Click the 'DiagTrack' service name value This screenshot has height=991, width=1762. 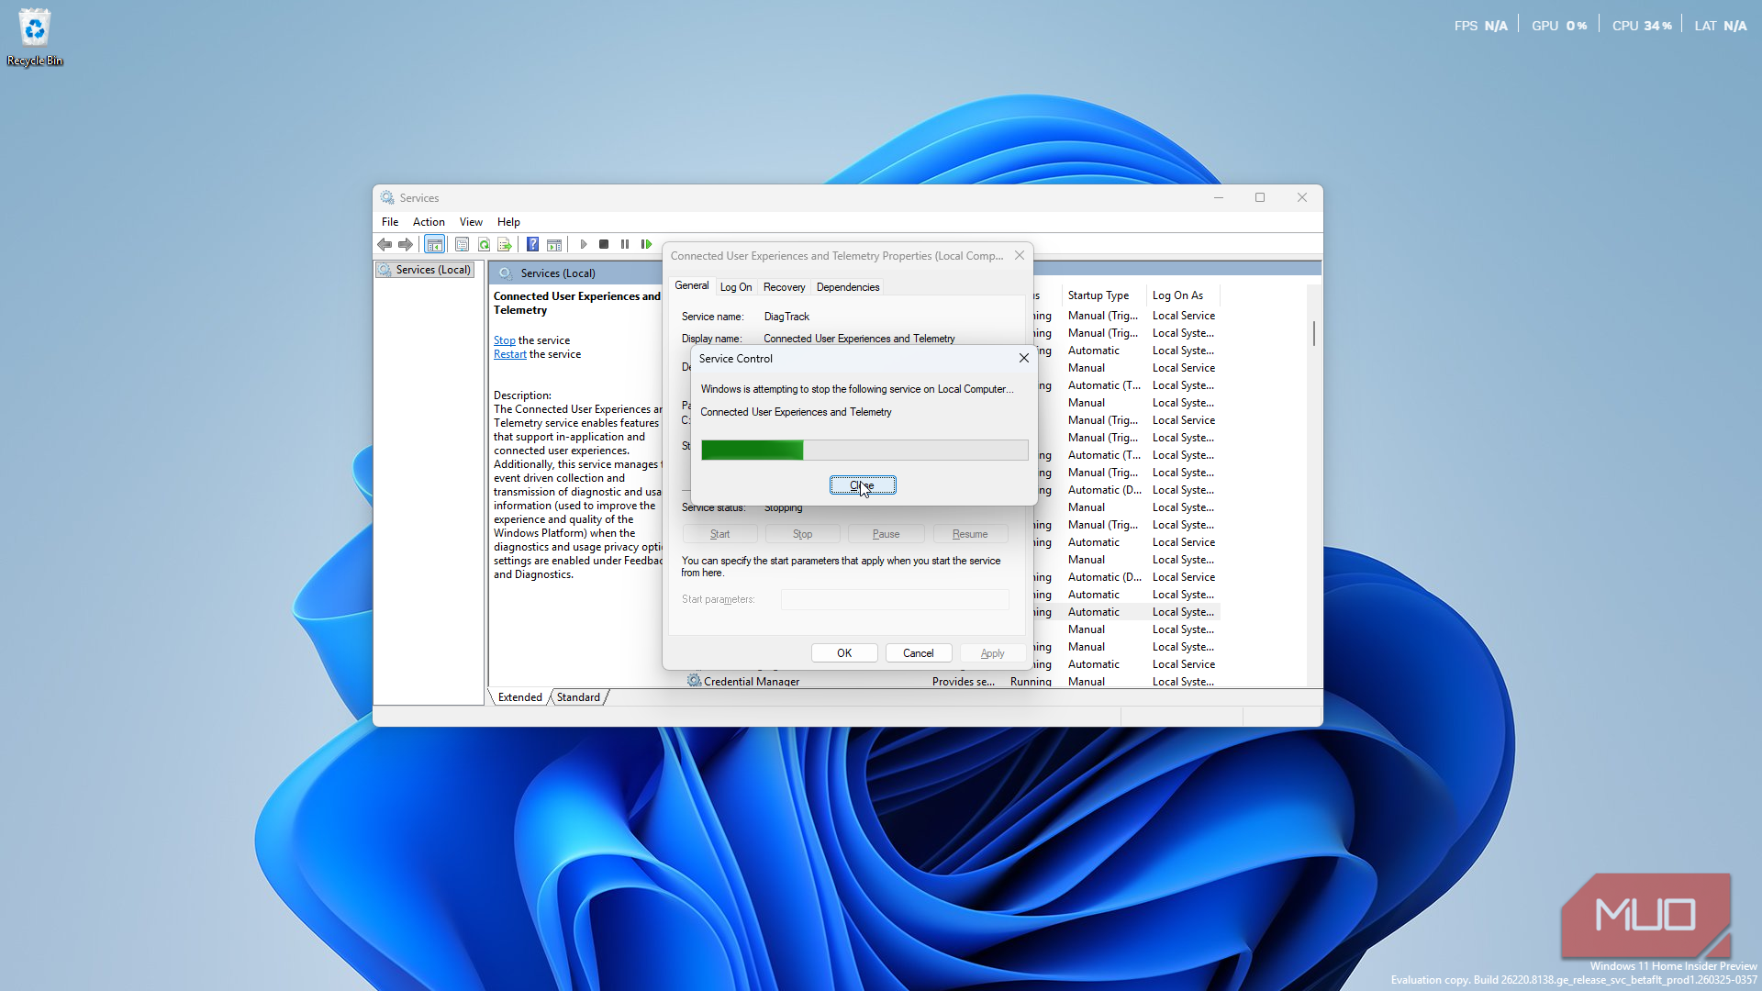pos(786,317)
